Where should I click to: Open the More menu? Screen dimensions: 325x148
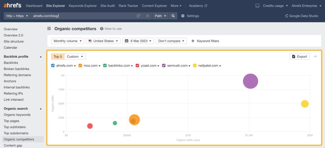[x=176, y=6]
